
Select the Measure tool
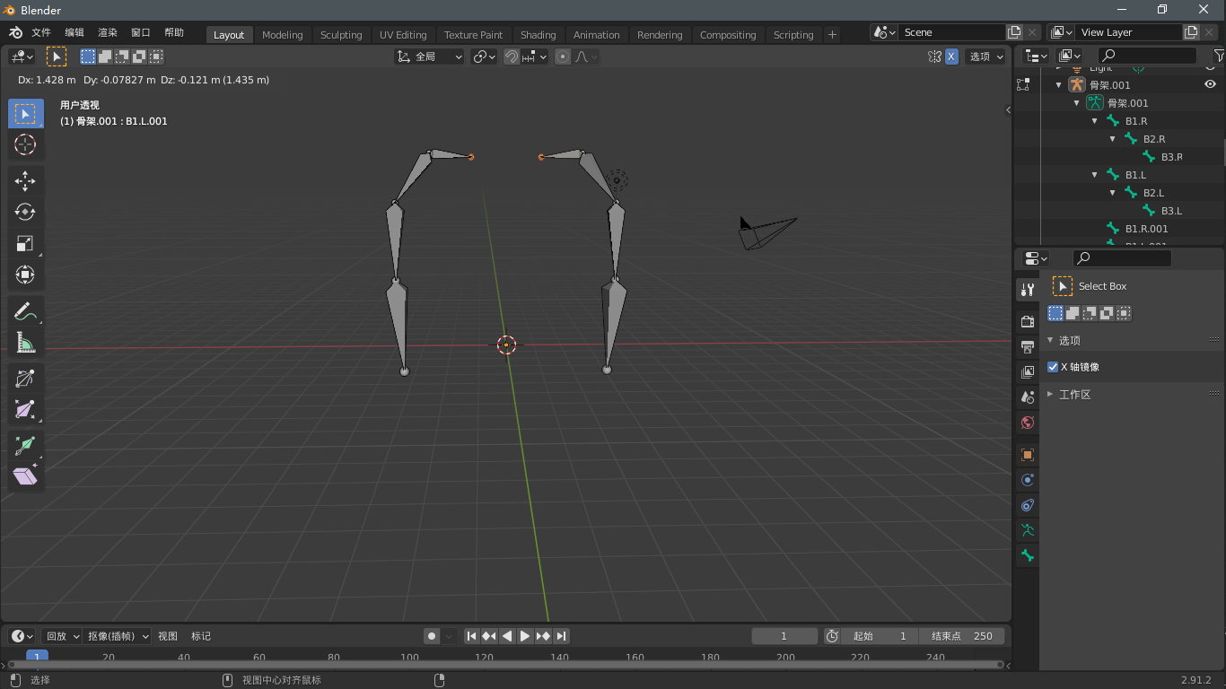click(26, 343)
